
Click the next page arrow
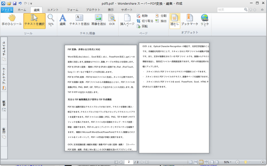pyautogui.click(x=142, y=162)
